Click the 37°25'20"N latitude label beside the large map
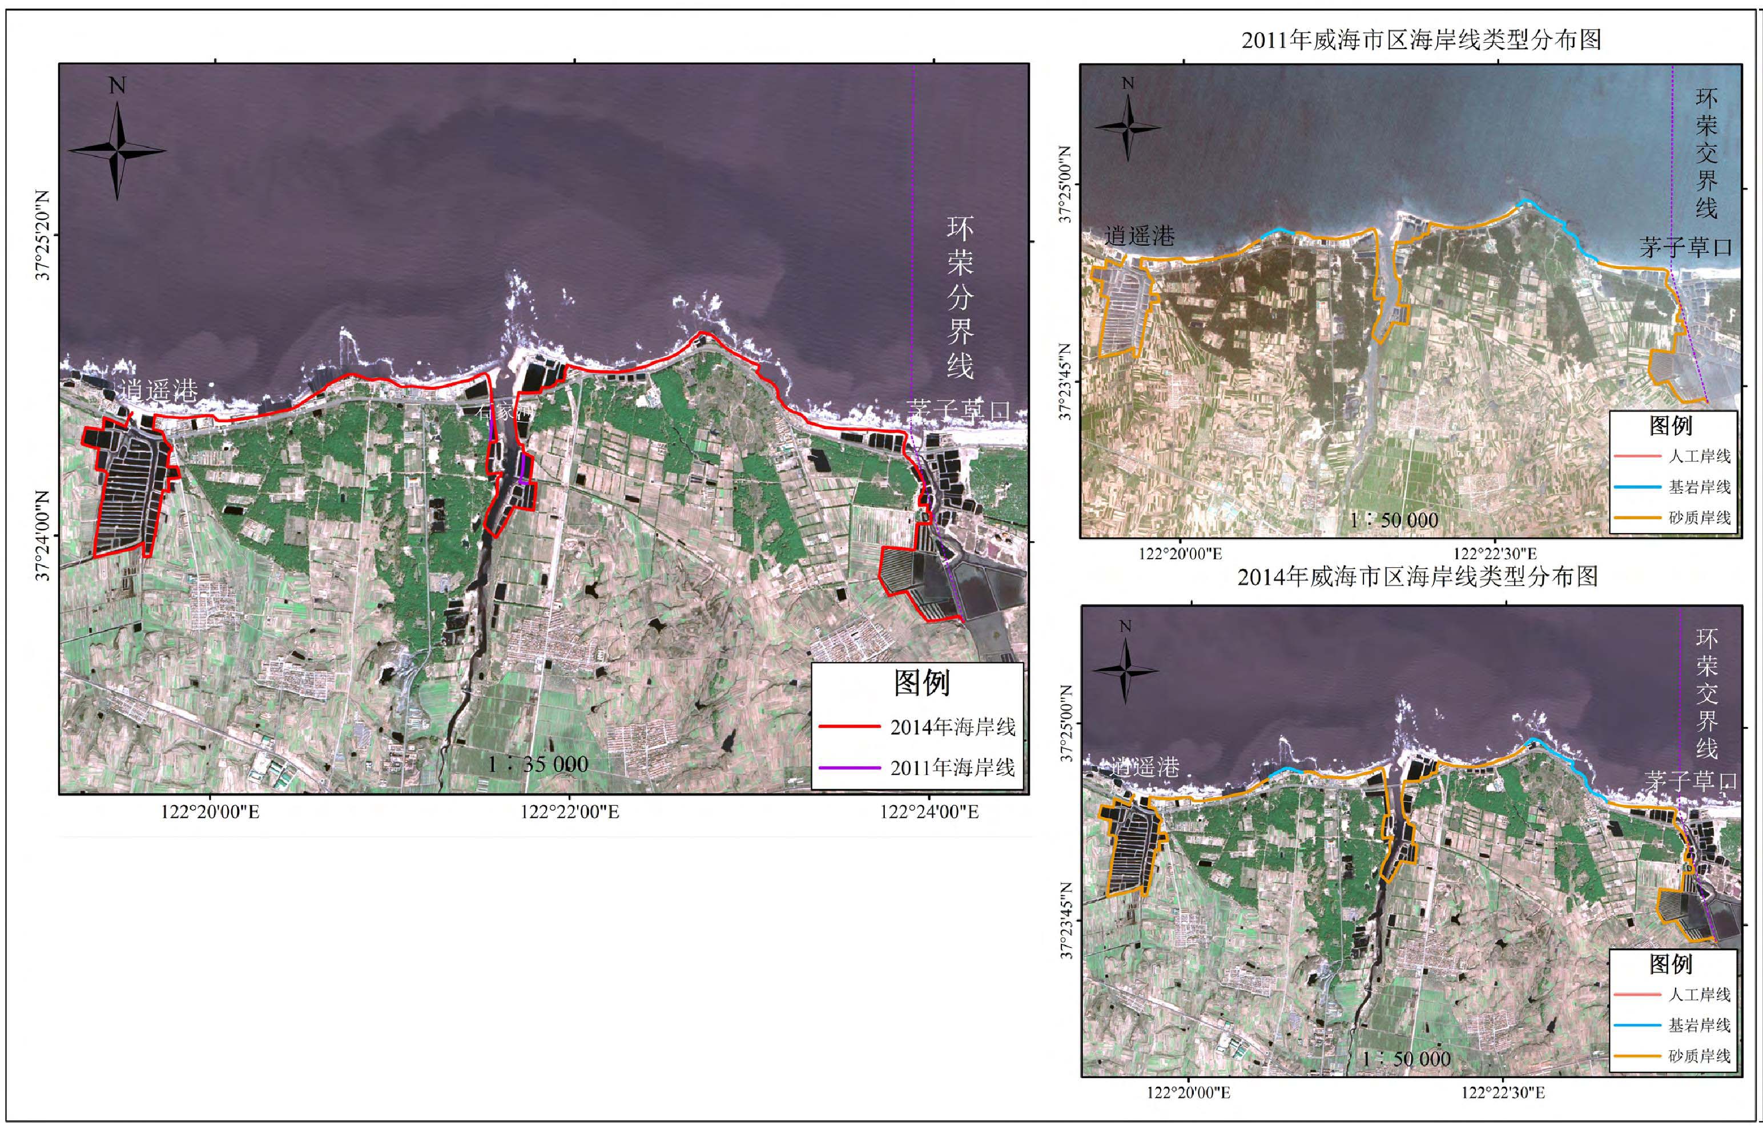 [x=43, y=235]
